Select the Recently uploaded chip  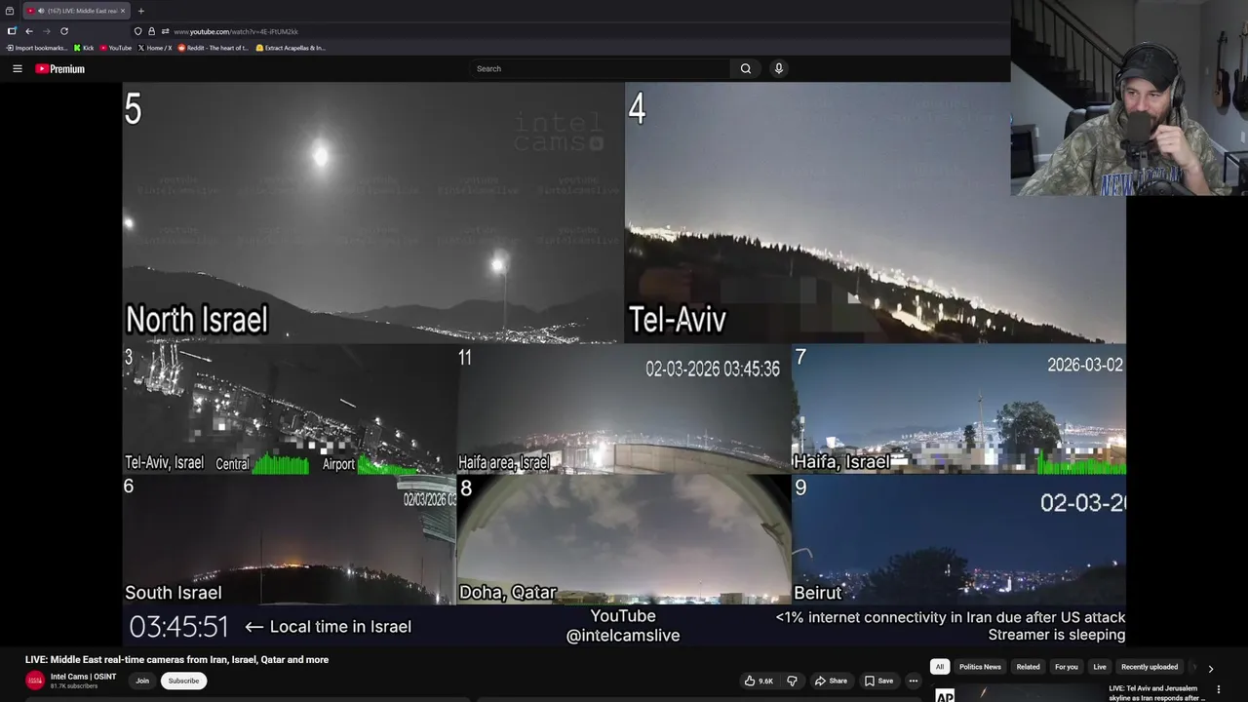coord(1150,667)
